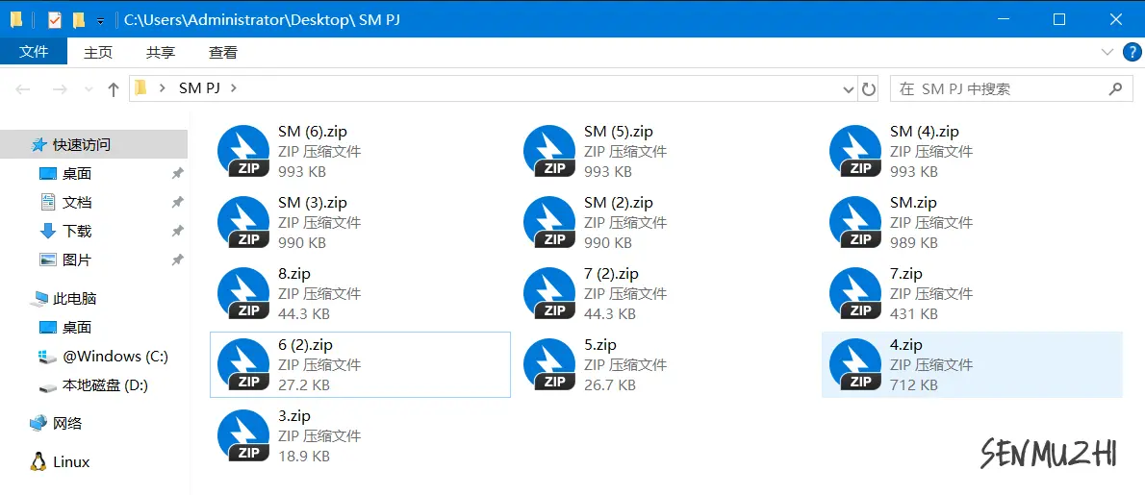The image size is (1145, 495).
Task: Click the SM (6).zip file icon
Action: click(x=243, y=152)
